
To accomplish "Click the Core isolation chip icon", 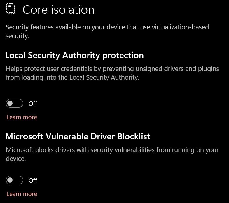I will 11,9.
